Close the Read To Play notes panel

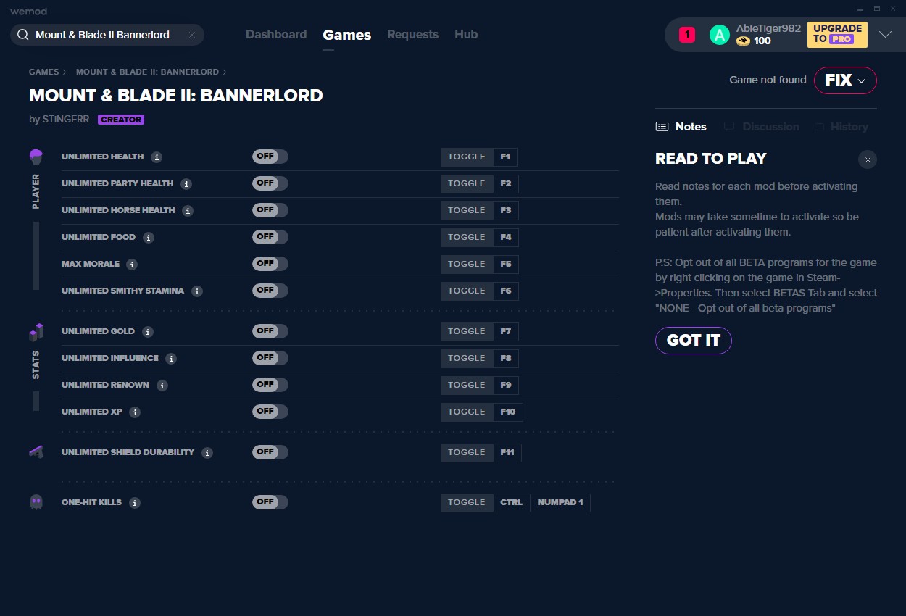867,159
